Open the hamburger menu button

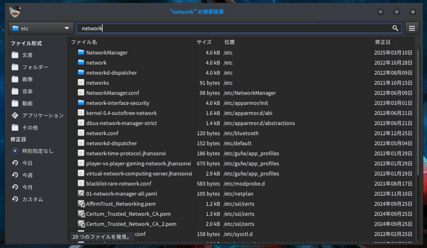pos(412,28)
